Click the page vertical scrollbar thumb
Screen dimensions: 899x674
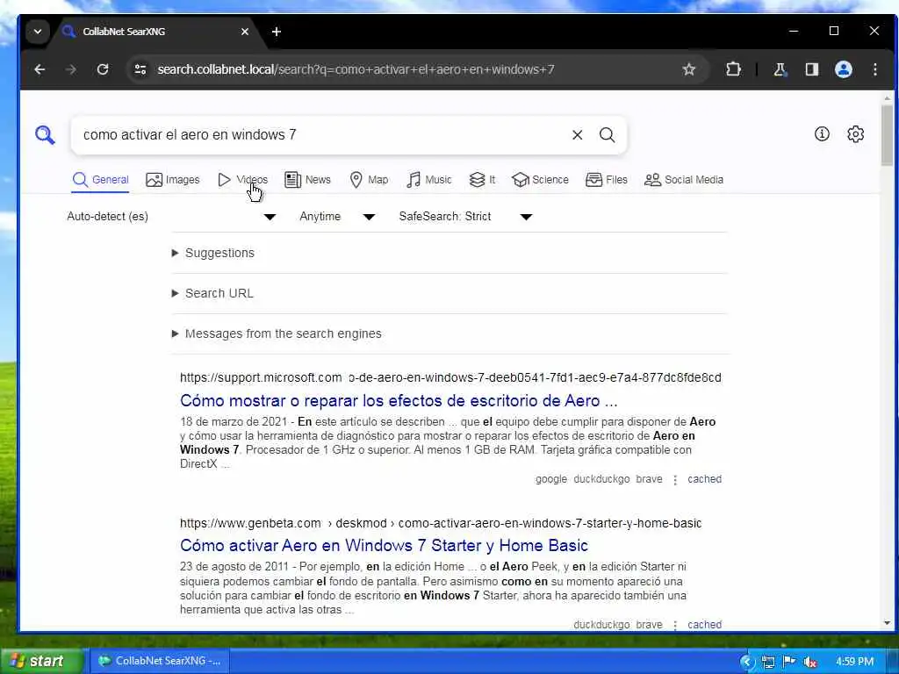click(x=887, y=134)
